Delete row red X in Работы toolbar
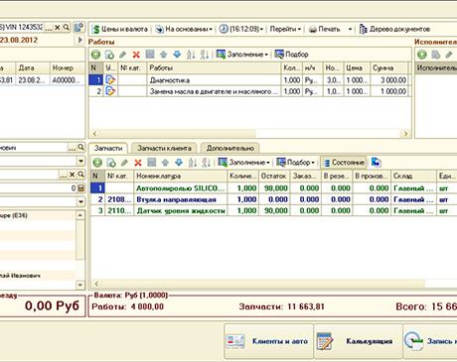 (x=136, y=55)
